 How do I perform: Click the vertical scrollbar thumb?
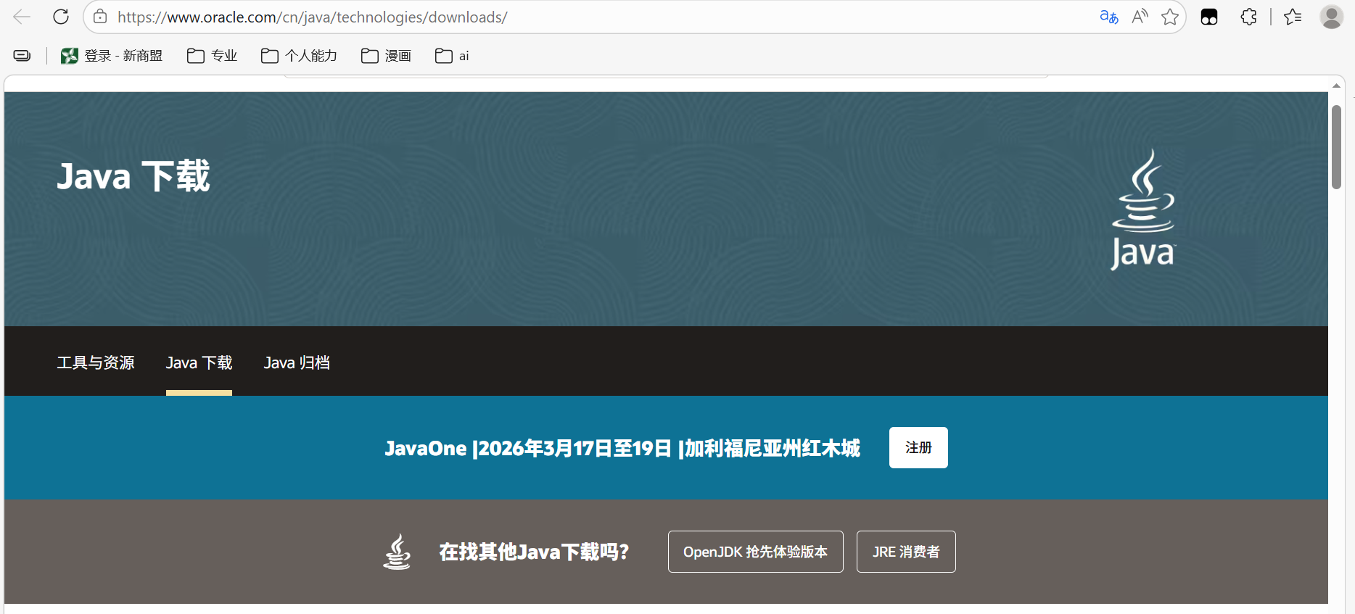(x=1336, y=147)
